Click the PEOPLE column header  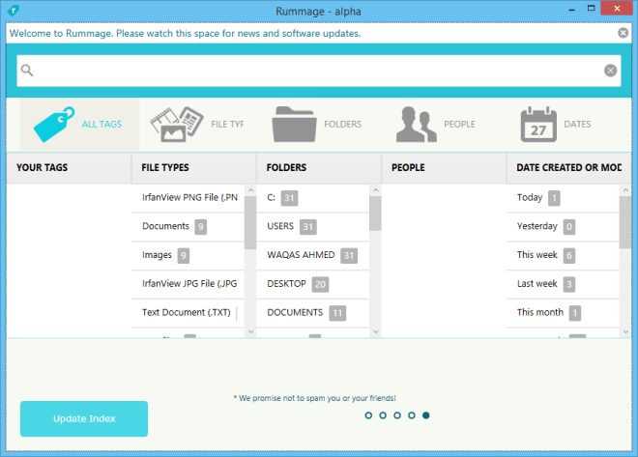pyautogui.click(x=444, y=168)
